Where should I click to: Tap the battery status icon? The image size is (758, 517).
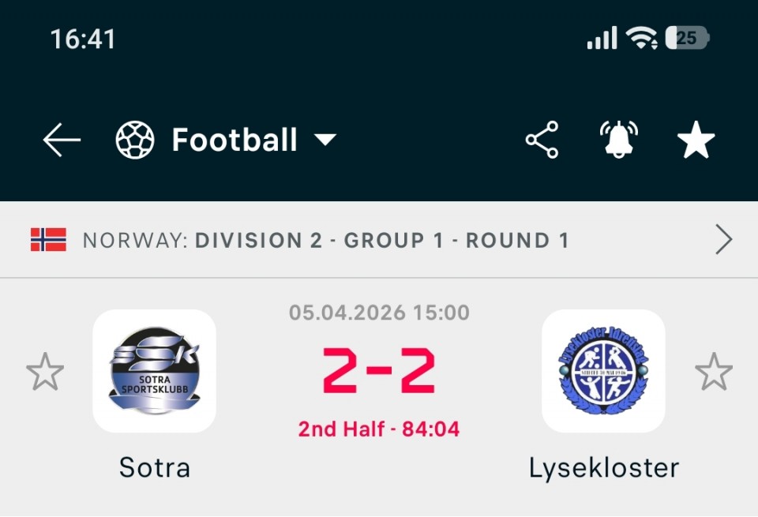(687, 38)
